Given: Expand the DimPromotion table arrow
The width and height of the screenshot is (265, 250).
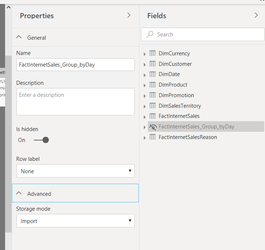Looking at the screenshot, I should 145,96.
